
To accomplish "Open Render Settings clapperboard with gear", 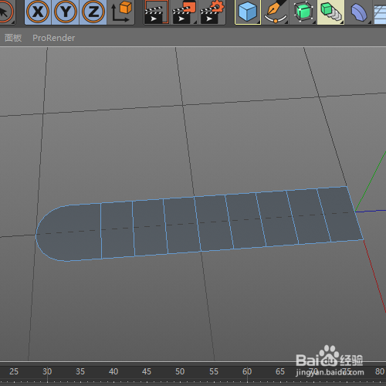I will [212, 12].
